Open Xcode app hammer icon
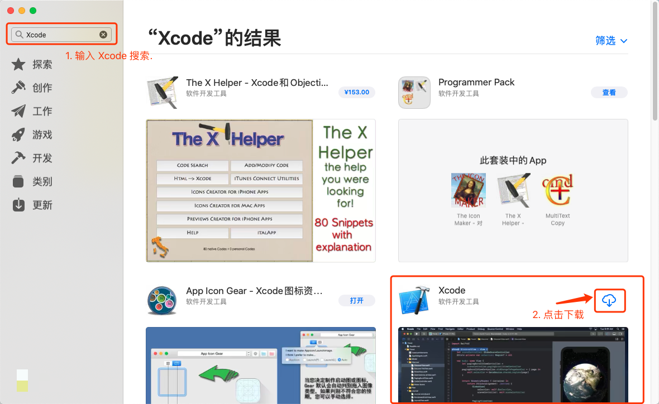 pyautogui.click(x=414, y=300)
